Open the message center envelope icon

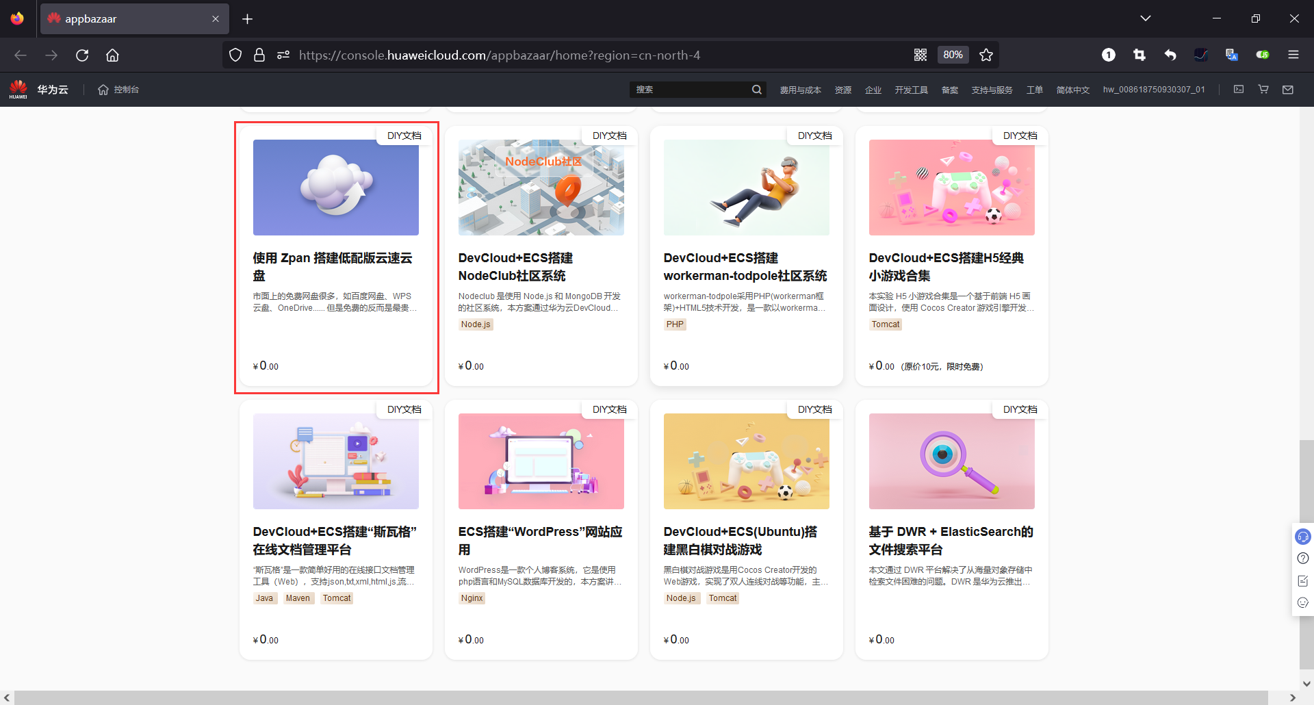coord(1288,89)
